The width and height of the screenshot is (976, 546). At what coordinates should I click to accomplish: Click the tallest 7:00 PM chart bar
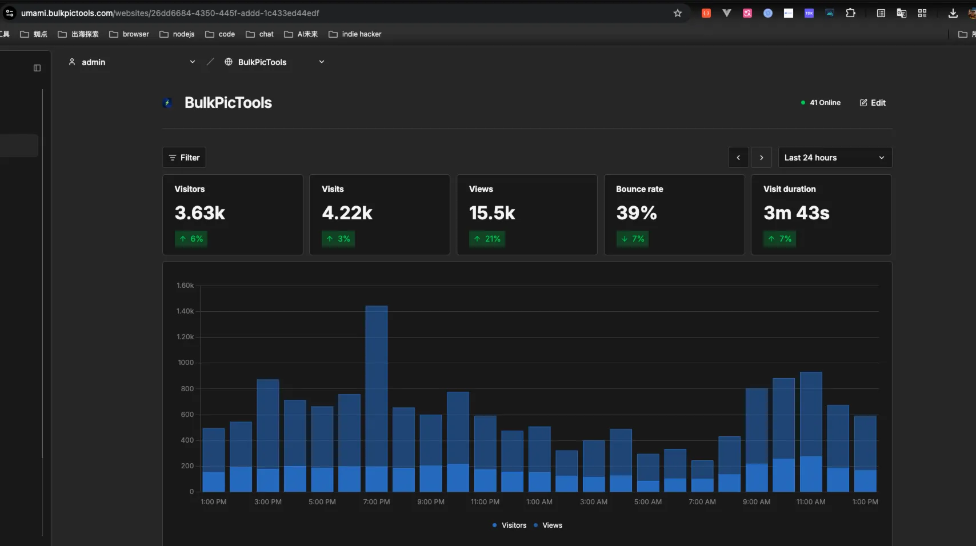[377, 399]
